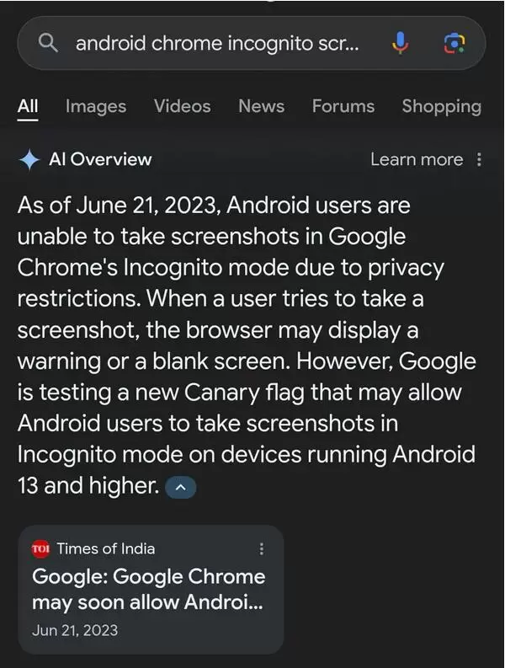Select the All results tab
Viewport: 505px width, 668px height.
click(28, 106)
